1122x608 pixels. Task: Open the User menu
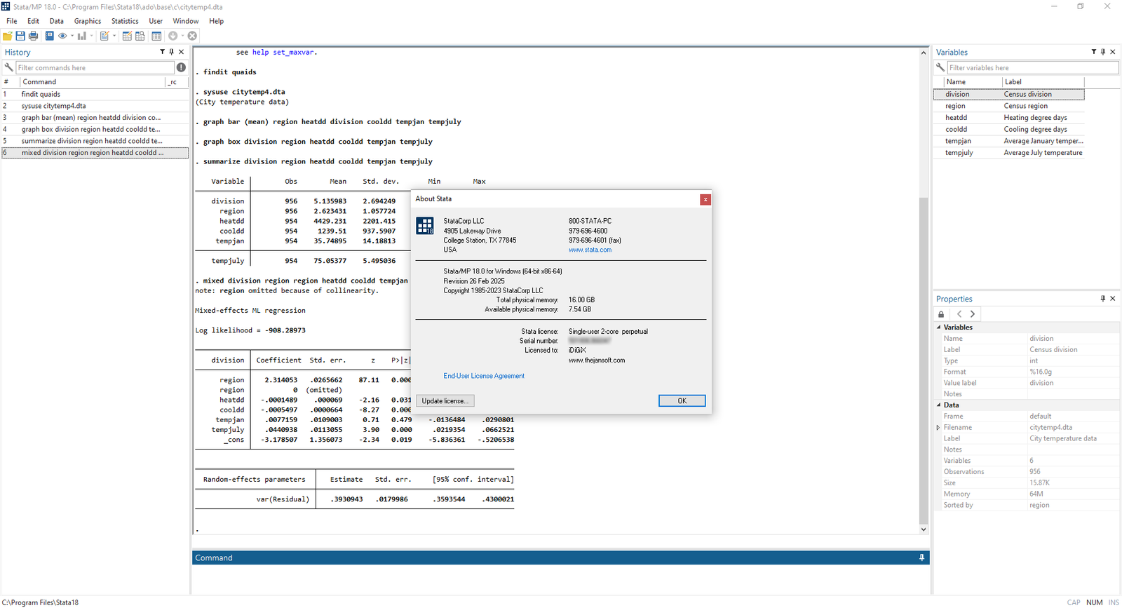[x=156, y=21]
